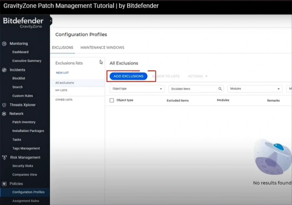This screenshot has width=292, height=205.
Task: Tick the select-all checkbox in table header
Action: pyautogui.click(x=112, y=100)
